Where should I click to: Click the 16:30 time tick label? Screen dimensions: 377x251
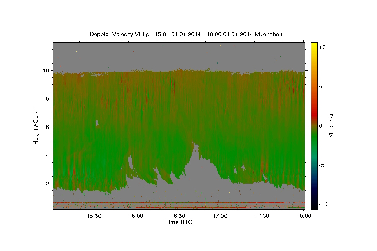pos(178,216)
